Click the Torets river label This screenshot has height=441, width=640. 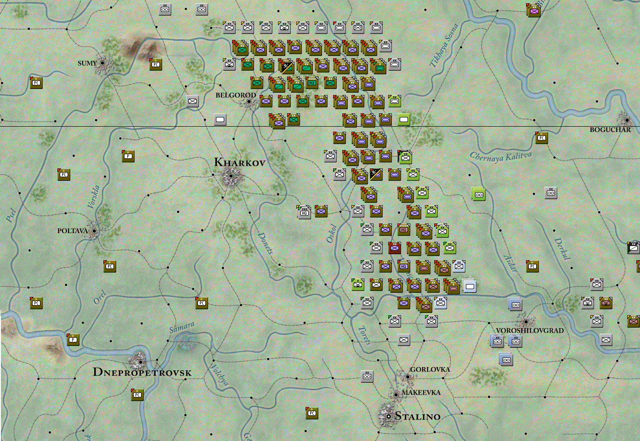(364, 335)
